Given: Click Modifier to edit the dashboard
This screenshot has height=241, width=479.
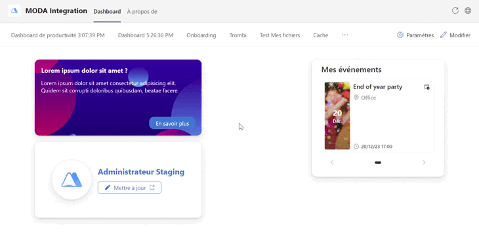Looking at the screenshot, I should tap(455, 35).
